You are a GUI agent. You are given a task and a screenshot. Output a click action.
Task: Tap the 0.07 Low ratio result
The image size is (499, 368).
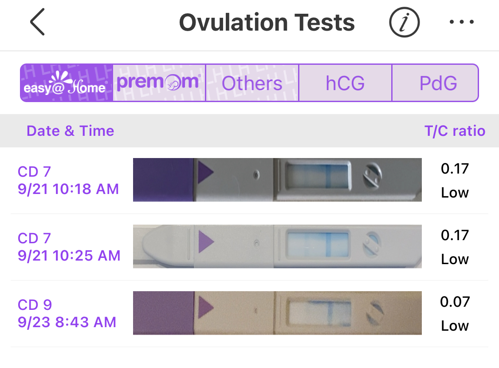(455, 313)
